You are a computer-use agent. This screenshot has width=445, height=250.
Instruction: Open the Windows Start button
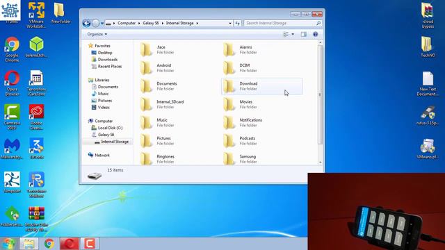[x=8, y=244]
